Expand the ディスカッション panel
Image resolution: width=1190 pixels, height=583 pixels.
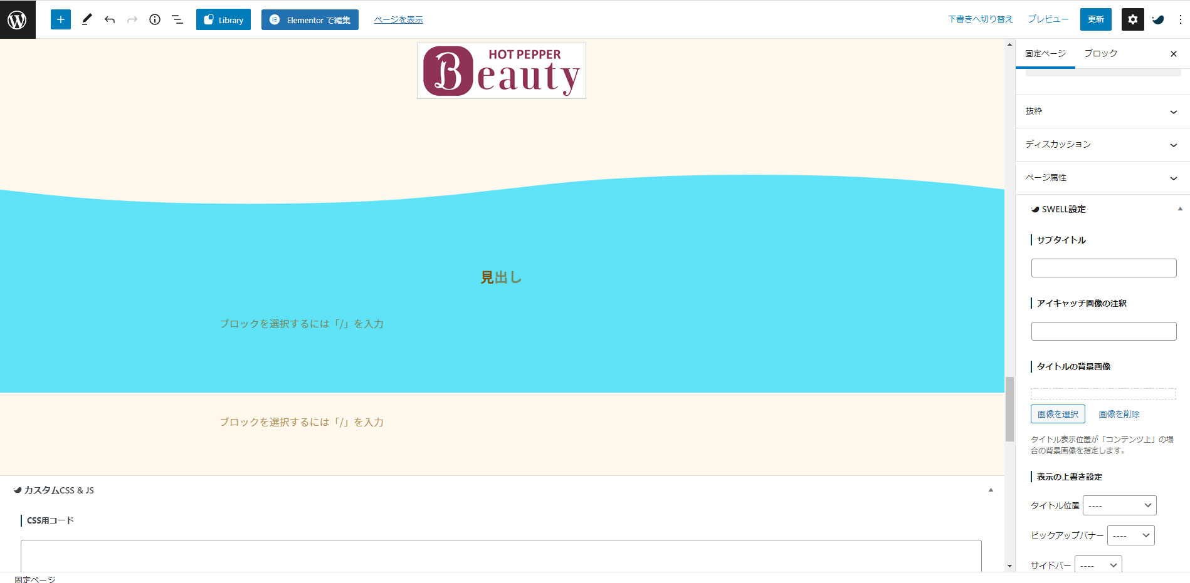point(1103,145)
